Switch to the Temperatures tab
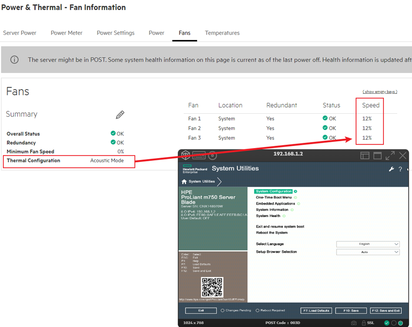412x327 pixels. click(222, 33)
